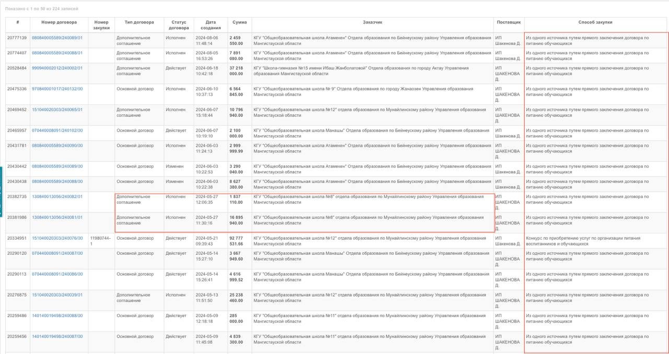
Task: Click the 'Способ закупки' column header
Action: (x=595, y=22)
